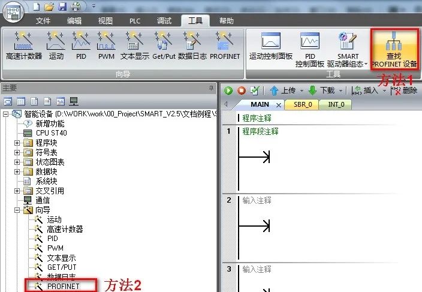Open project via quick-access folder icon

click(x=49, y=7)
